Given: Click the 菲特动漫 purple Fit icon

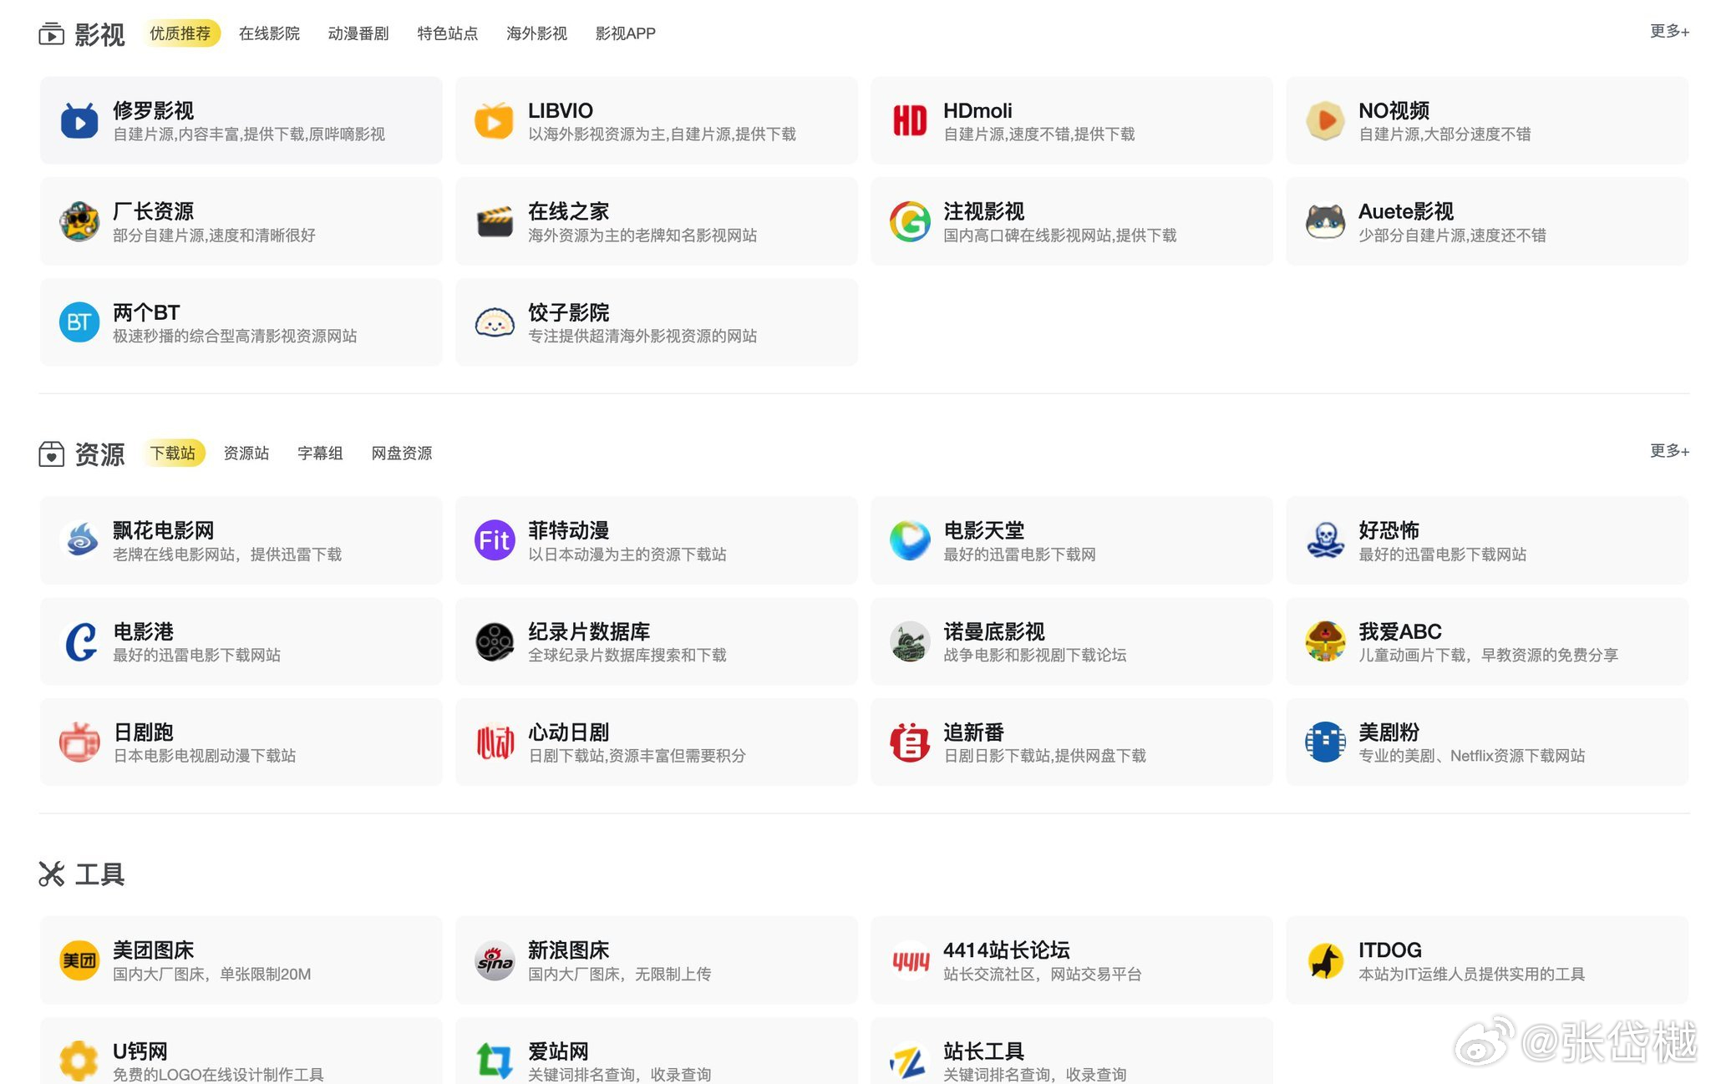Looking at the screenshot, I should point(495,540).
